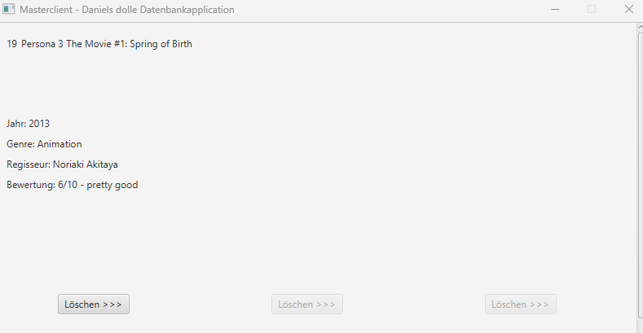Click the Masterclient app icon in title bar

(x=9, y=9)
